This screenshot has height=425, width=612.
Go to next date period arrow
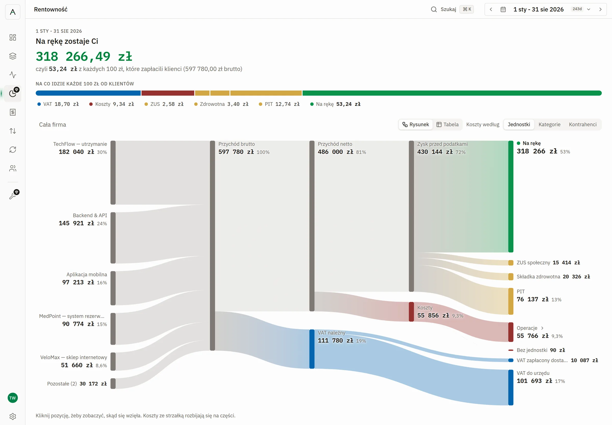click(x=600, y=9)
